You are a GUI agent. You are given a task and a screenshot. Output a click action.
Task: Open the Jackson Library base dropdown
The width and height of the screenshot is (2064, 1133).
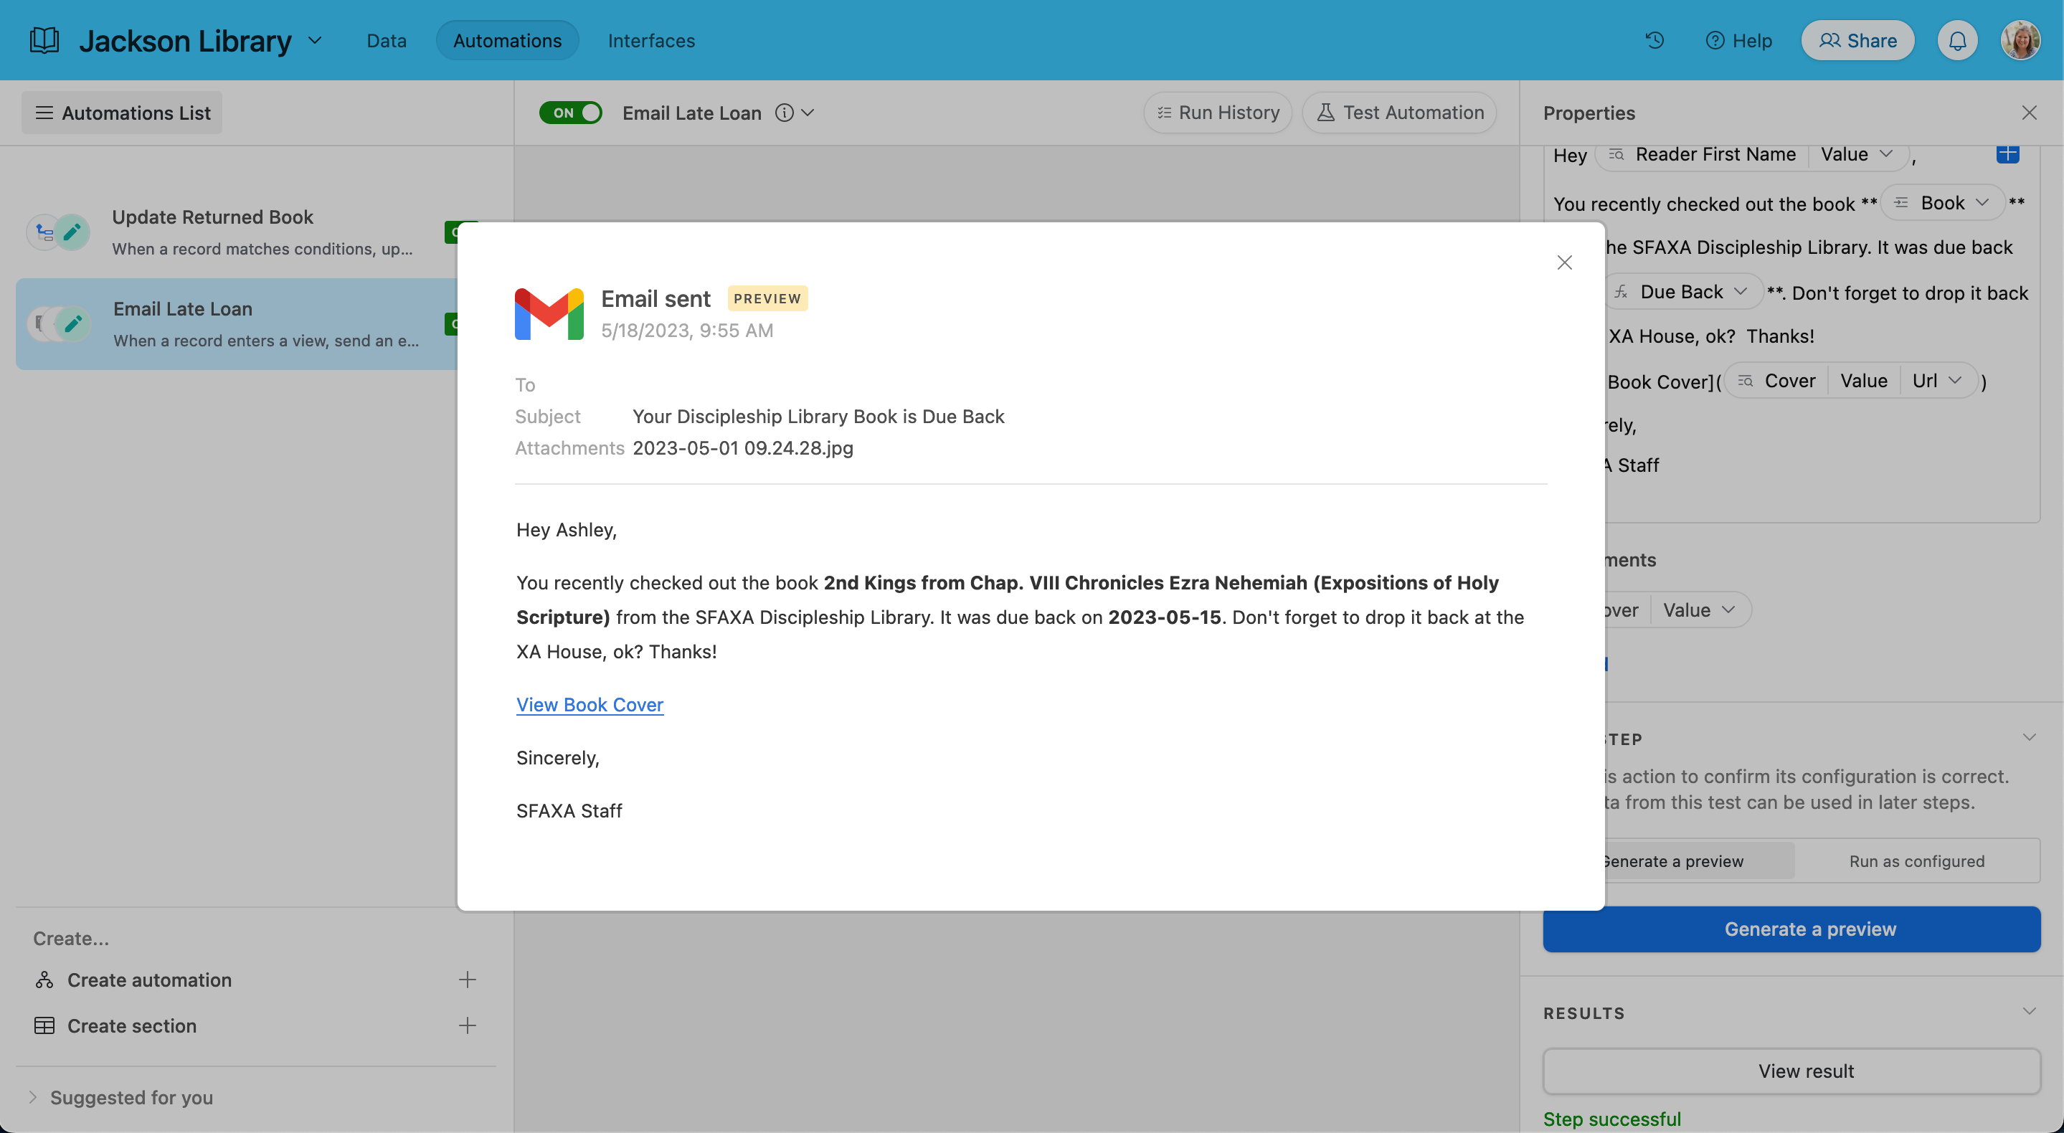click(315, 40)
